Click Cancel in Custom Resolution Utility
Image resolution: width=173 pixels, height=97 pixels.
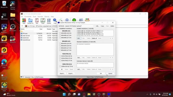(x=110, y=74)
